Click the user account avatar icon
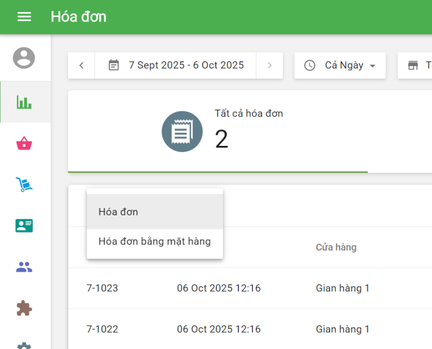The width and height of the screenshot is (432, 349). (24, 58)
